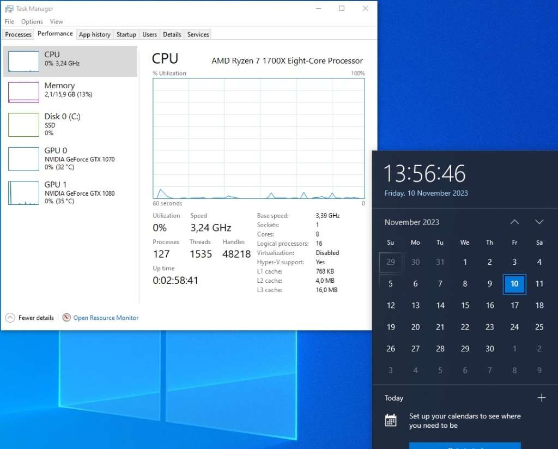Select today's highlighted date, November 10
558x449 pixels.
pyautogui.click(x=514, y=284)
